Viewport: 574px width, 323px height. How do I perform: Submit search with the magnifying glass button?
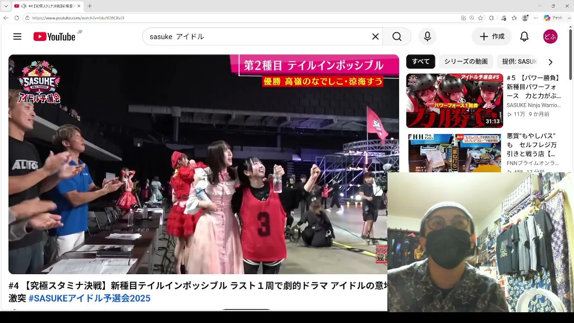397,37
